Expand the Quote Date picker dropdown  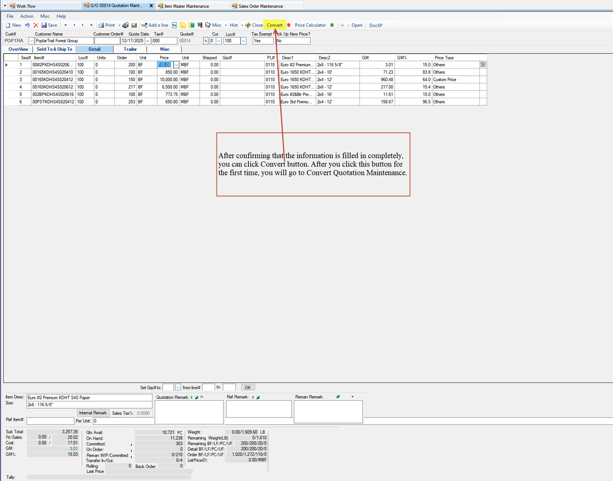click(x=148, y=41)
